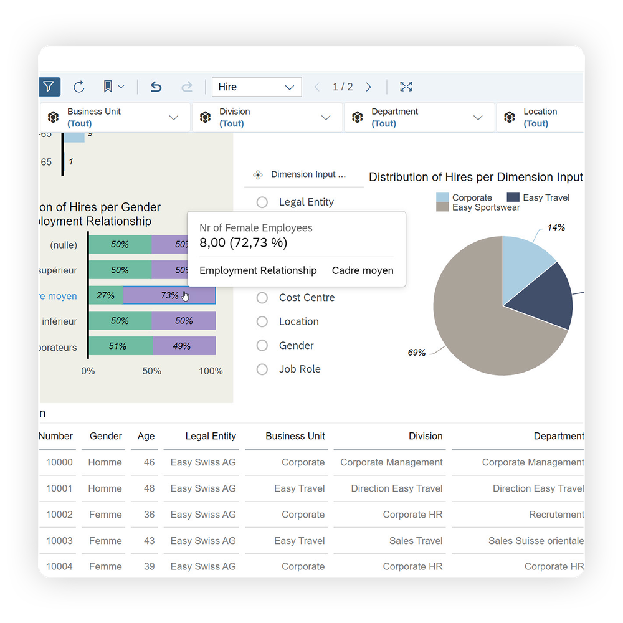Open the bookmarks icon

[108, 87]
